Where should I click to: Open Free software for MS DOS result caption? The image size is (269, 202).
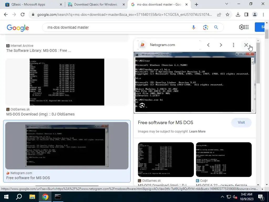[x=28, y=178]
